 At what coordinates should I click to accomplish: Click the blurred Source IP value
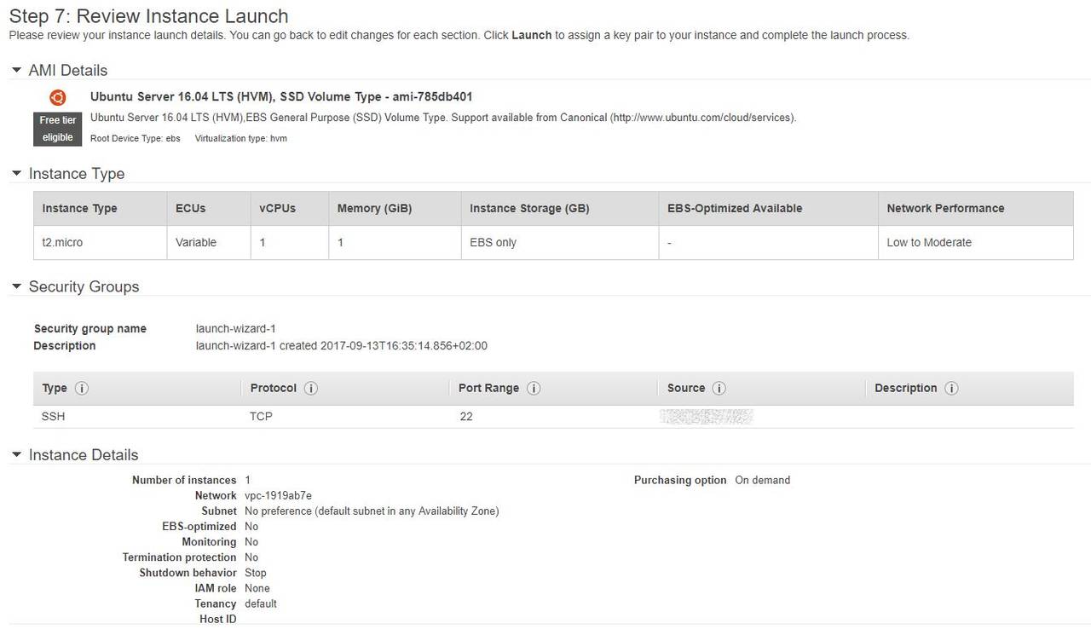(707, 416)
